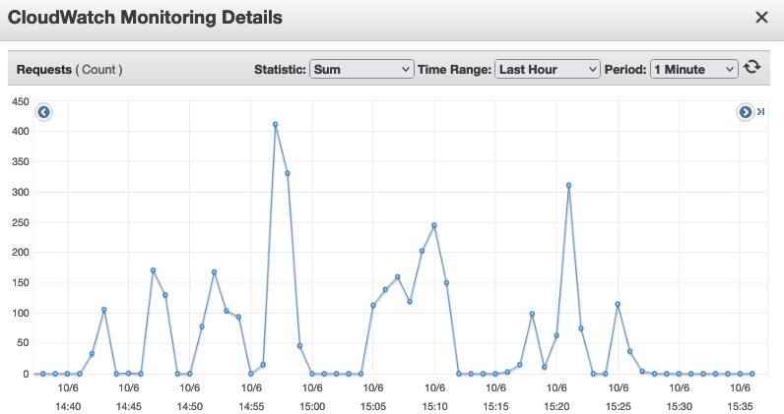The height and width of the screenshot is (414, 784).
Task: Open the Time Range dropdown showing Last Hour
Action: [547, 69]
